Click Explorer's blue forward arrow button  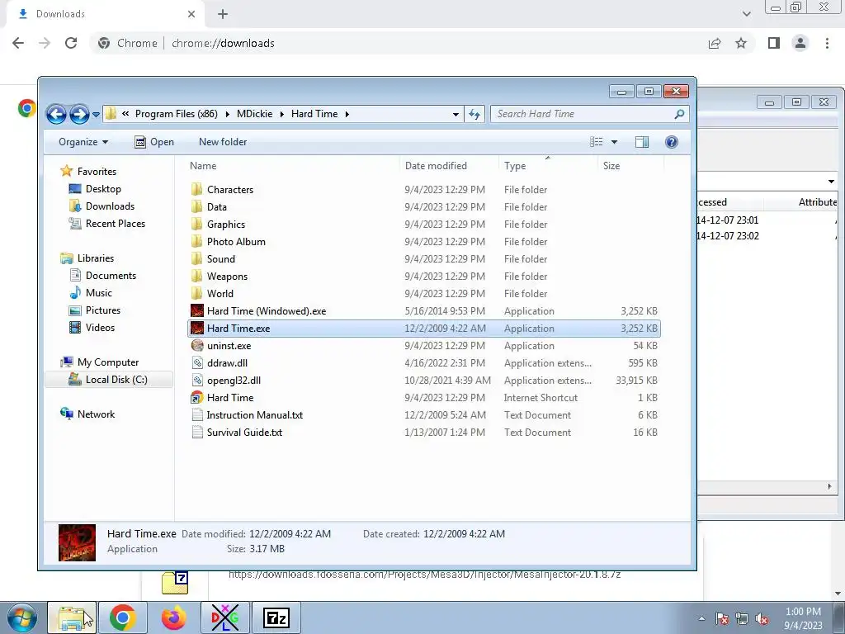point(79,114)
